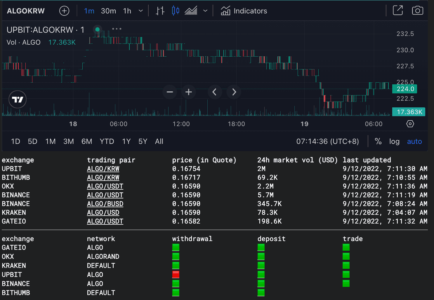Open chart settings hexagon icon
Screen dimensions: 434x300
(410, 124)
